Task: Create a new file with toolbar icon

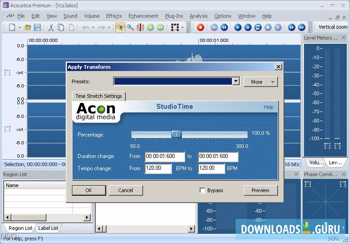Action: (12, 27)
